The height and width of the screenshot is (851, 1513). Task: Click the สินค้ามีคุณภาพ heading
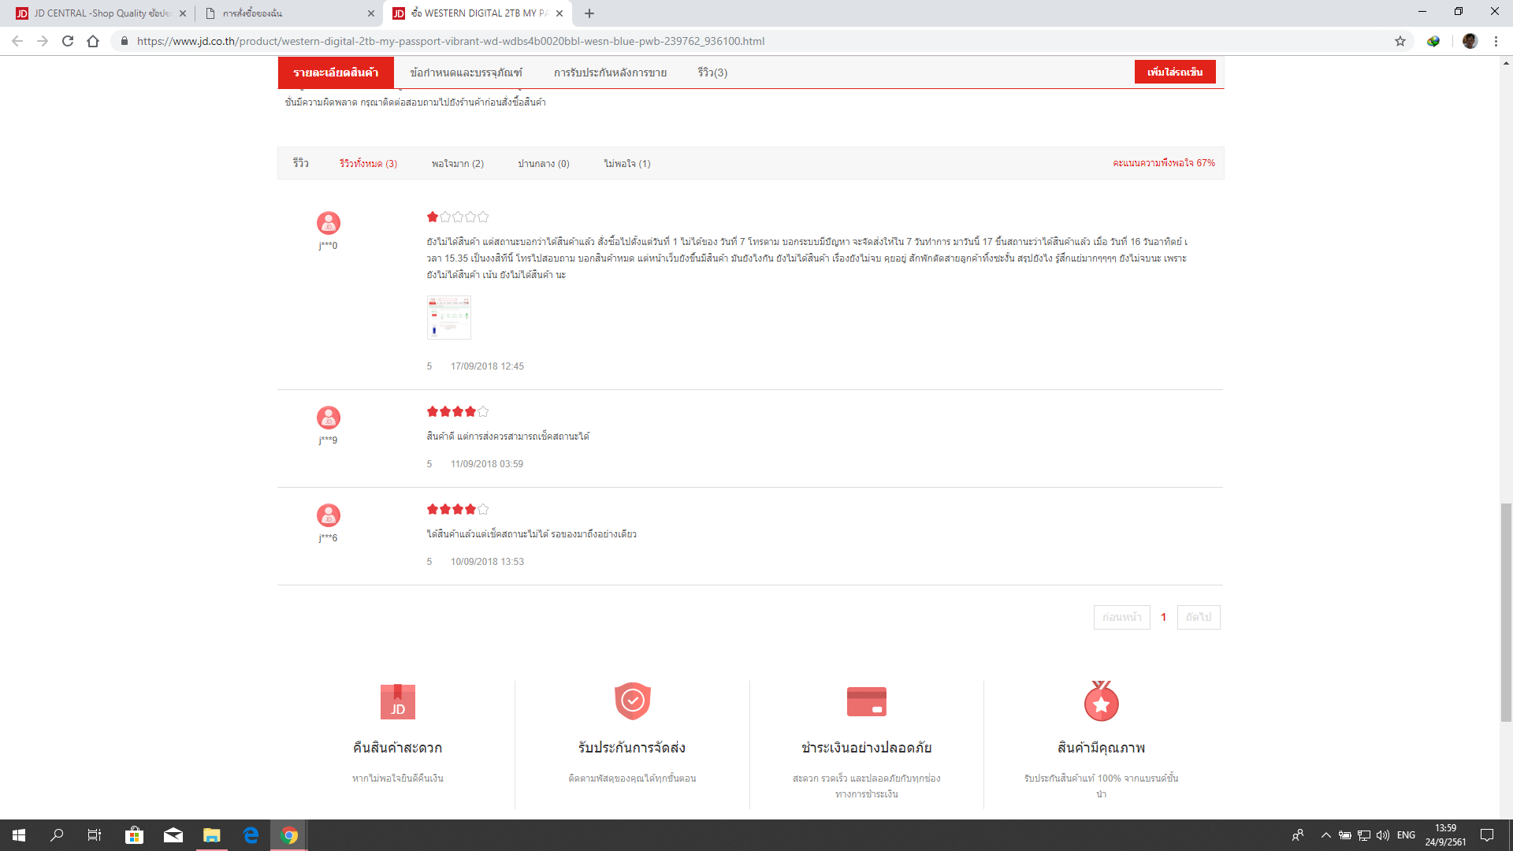point(1101,748)
